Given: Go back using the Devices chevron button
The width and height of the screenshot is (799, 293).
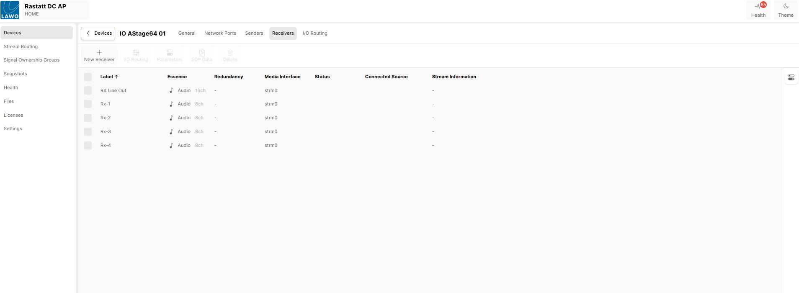Looking at the screenshot, I should click(98, 33).
